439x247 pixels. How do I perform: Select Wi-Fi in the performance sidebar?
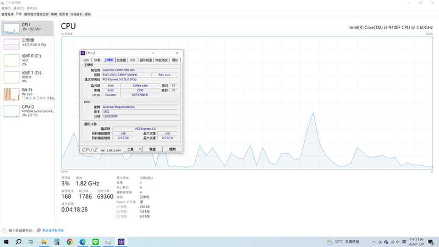click(27, 94)
